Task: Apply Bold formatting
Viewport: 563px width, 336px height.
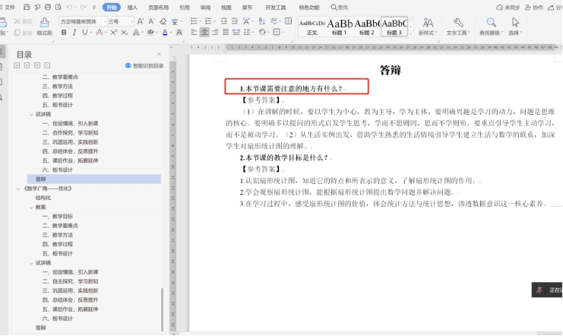Action: point(64,33)
